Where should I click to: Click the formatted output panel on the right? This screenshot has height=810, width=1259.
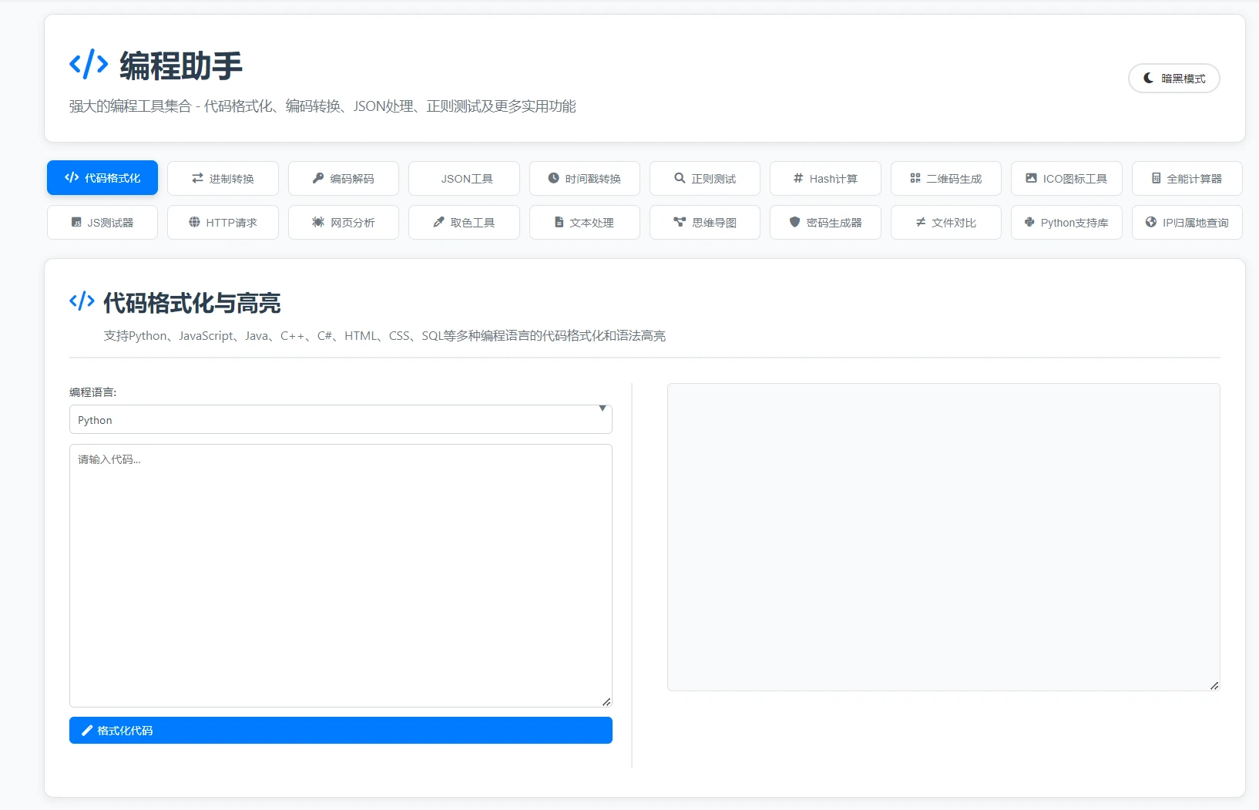943,536
